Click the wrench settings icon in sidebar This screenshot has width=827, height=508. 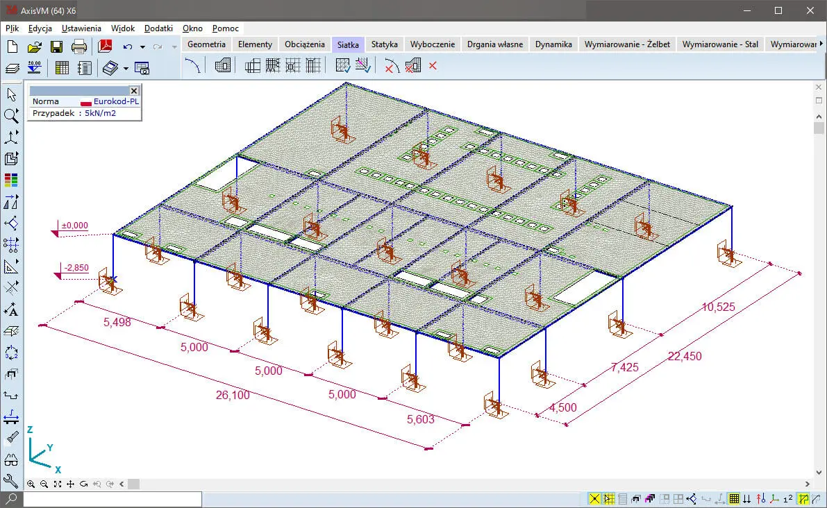11,481
